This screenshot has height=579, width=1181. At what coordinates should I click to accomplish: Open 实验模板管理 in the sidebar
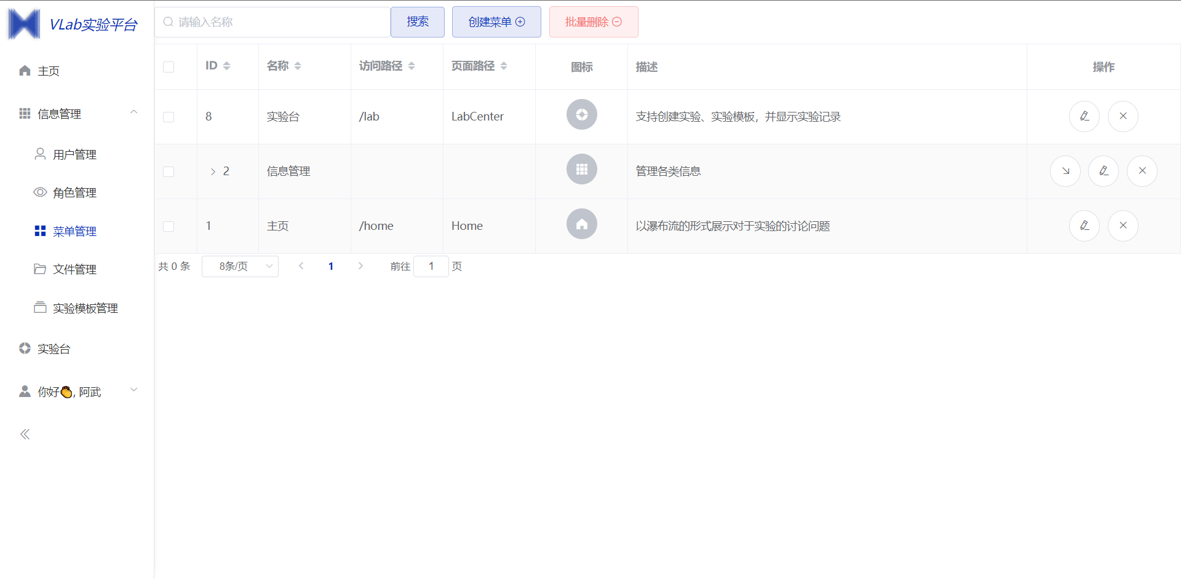pyautogui.click(x=77, y=308)
